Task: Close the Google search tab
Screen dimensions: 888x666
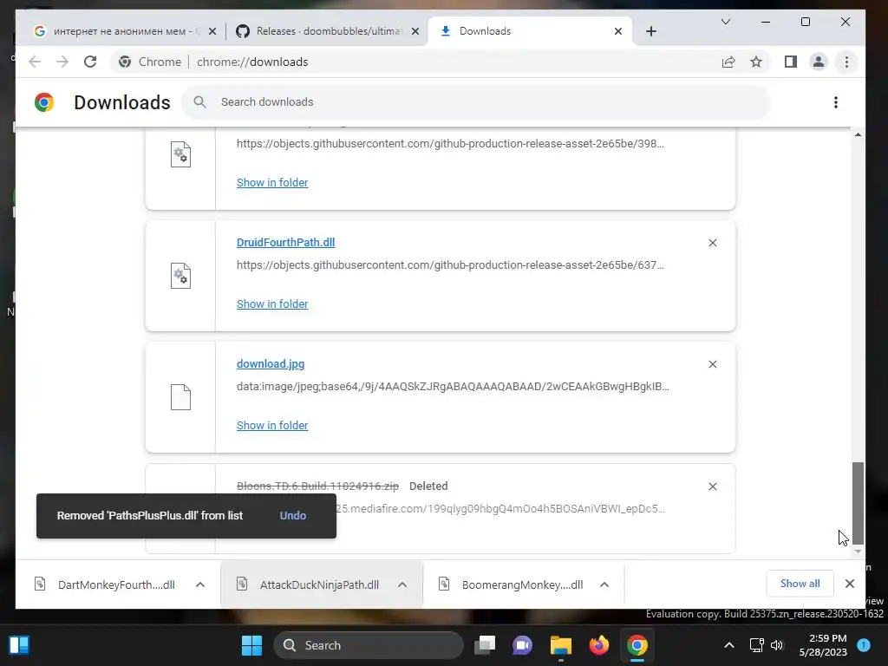Action: coord(212,31)
